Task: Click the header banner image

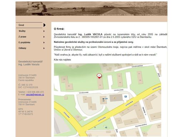Action: point(91,9)
